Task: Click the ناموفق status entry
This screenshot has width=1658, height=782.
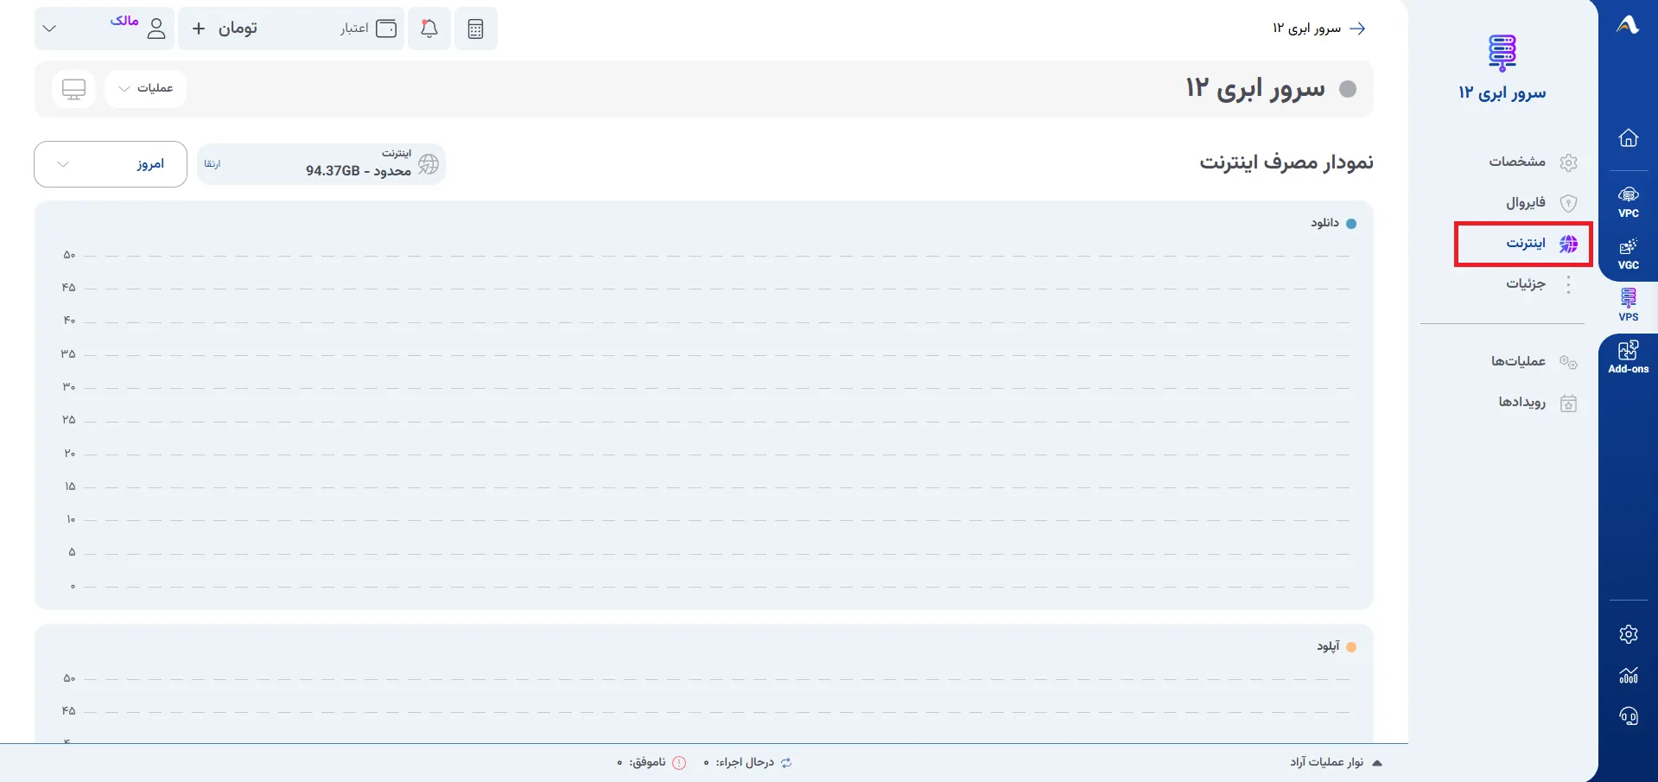Action: 651,762
